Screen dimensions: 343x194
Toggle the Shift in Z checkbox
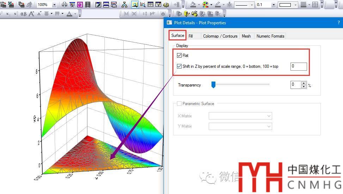179,66
